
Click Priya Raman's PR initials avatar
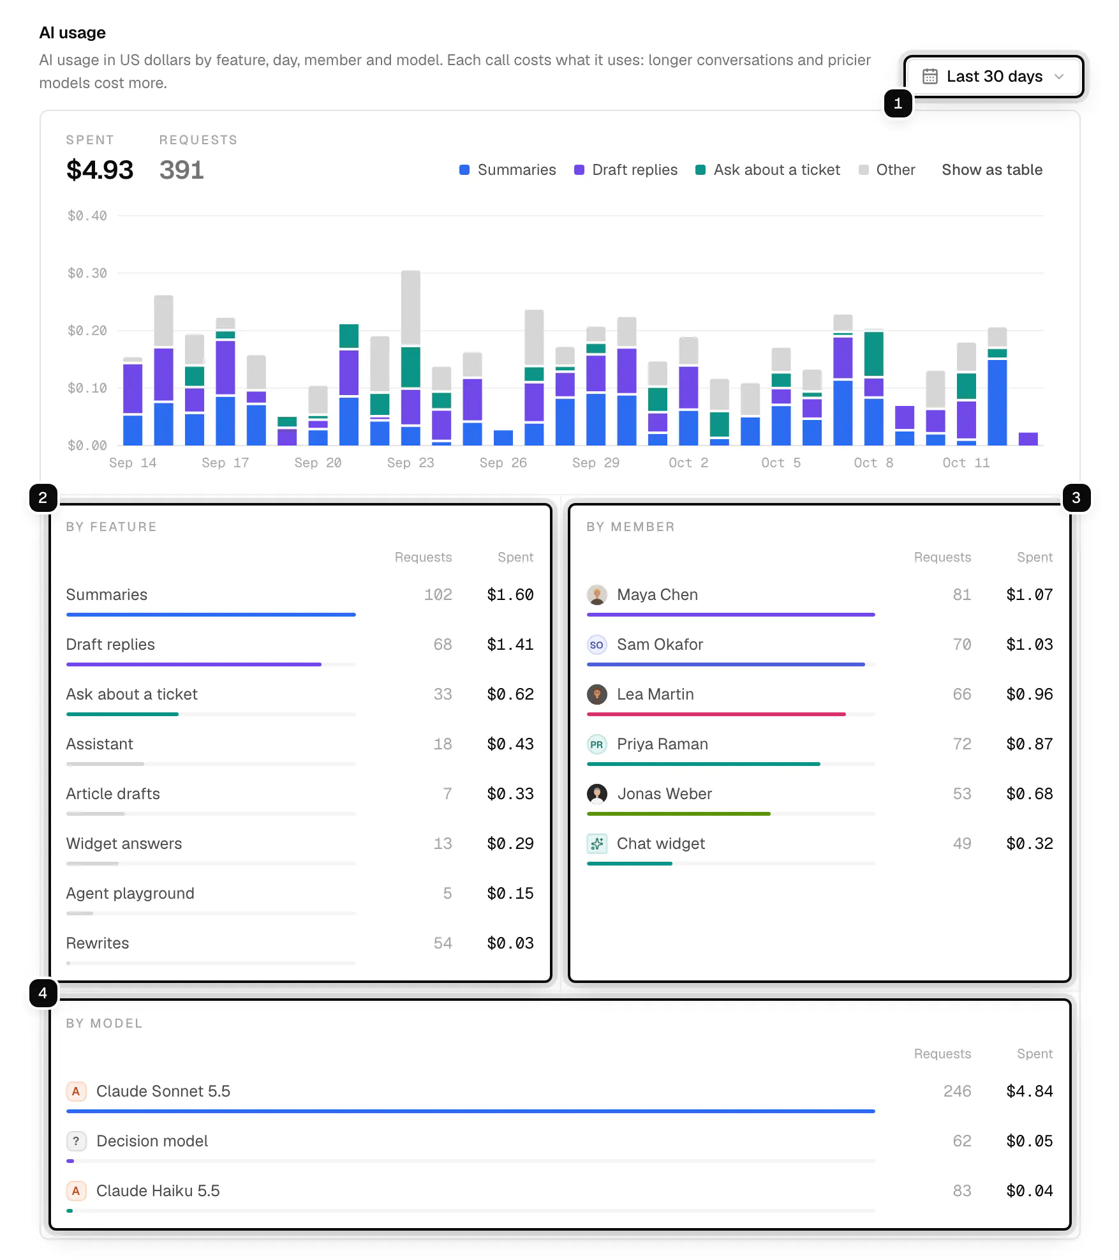597,744
